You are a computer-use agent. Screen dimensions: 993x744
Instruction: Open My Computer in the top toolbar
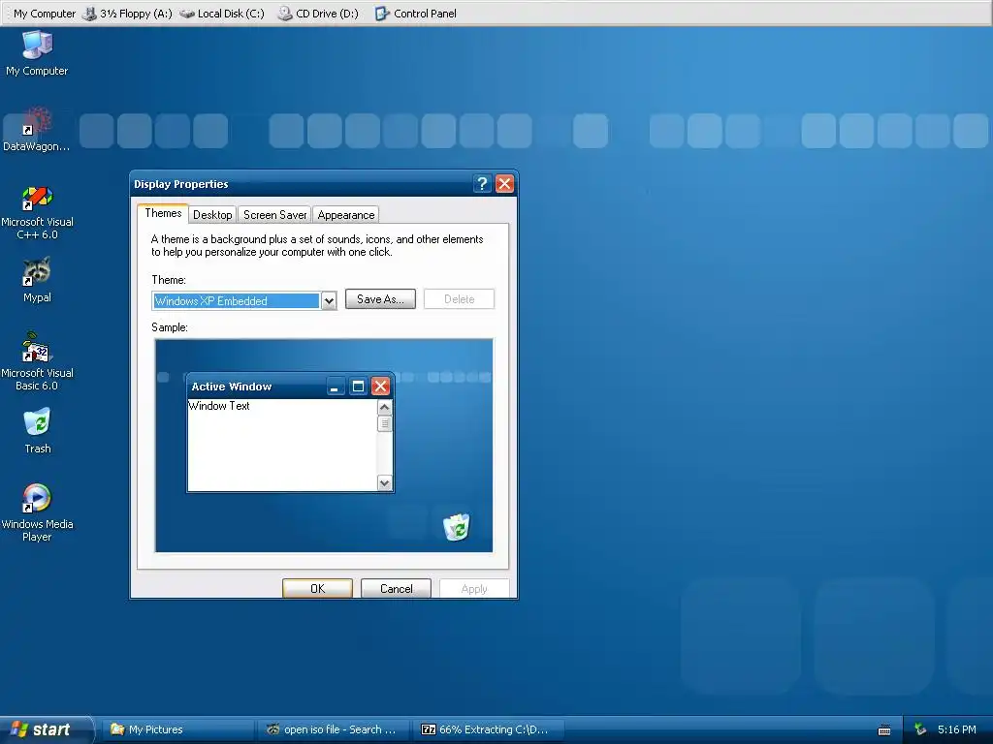tap(44, 14)
